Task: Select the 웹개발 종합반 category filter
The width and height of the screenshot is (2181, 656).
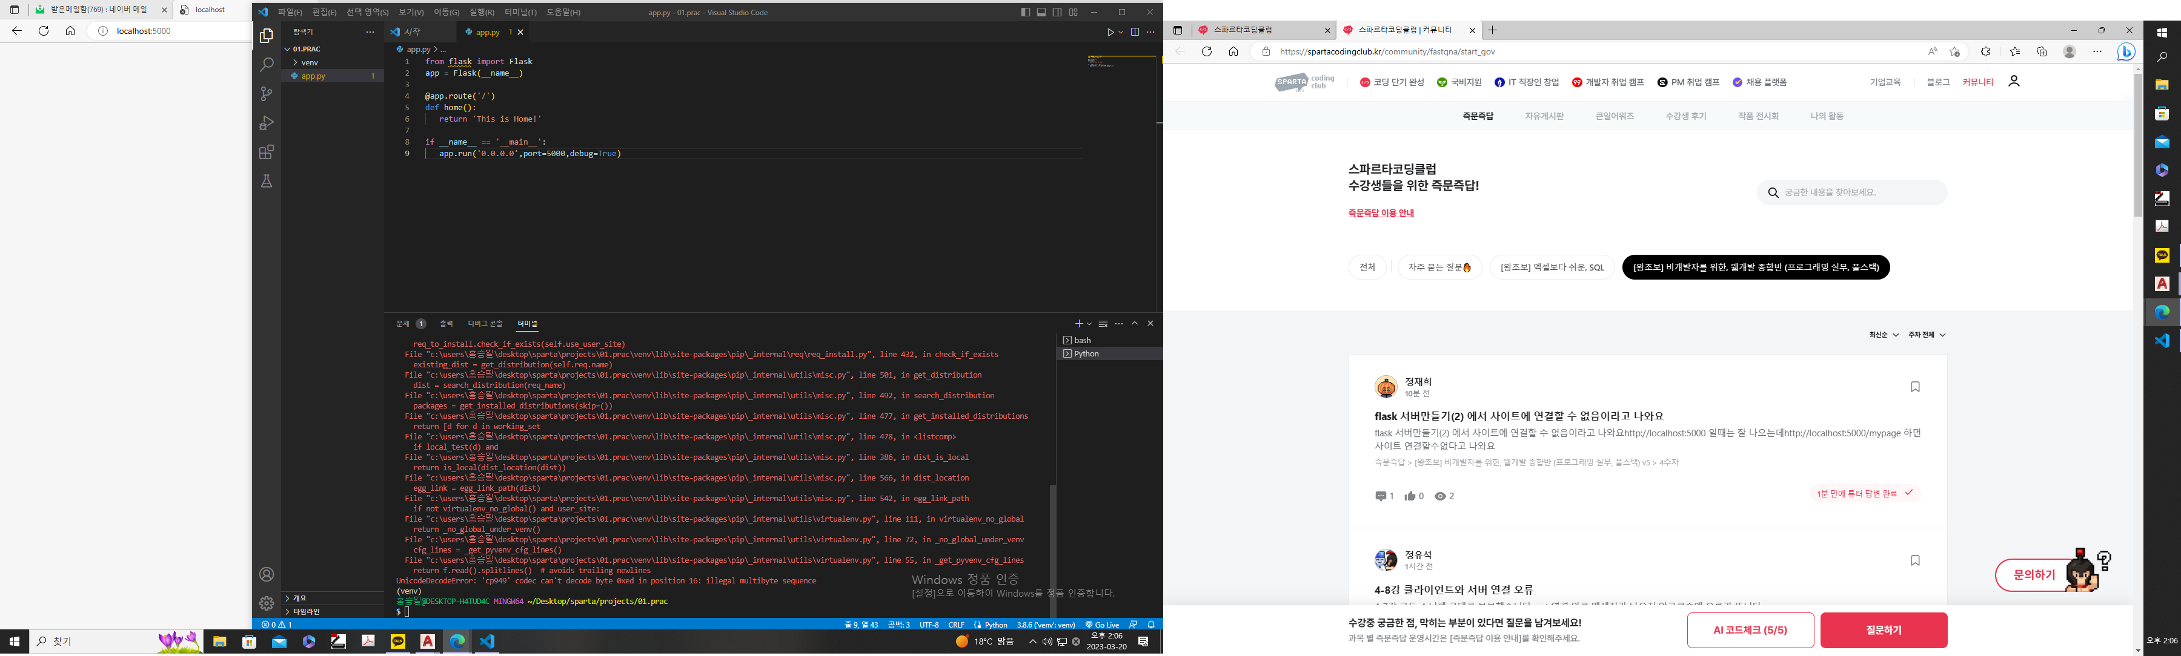Action: pos(1756,267)
